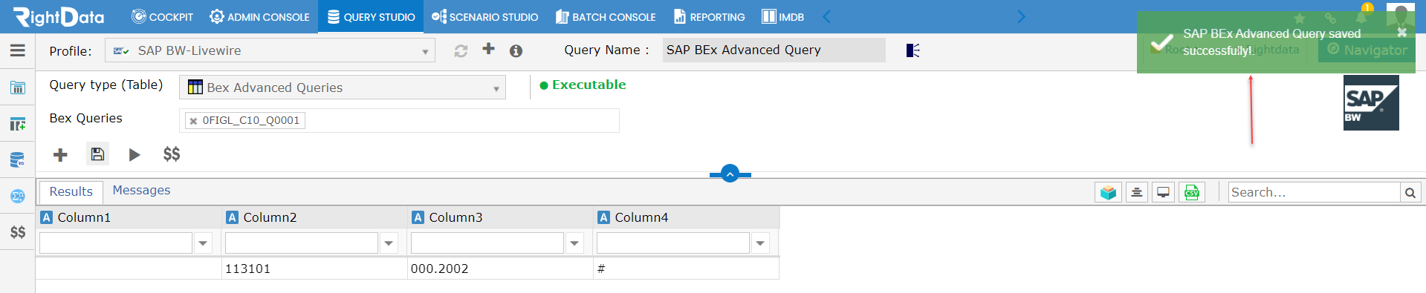Open IMDB tab
Viewport: 1426px width, 293px height.
coord(782,16)
